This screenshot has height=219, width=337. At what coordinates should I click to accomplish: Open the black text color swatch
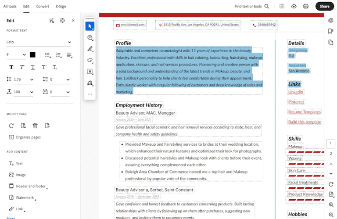coord(32,55)
